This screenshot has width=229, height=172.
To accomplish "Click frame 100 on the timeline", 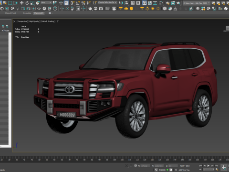I will click(114, 160).
